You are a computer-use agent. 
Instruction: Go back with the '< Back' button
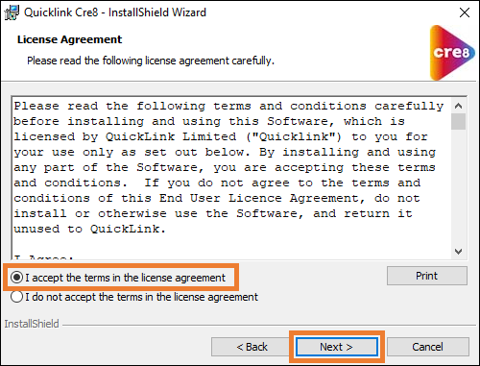click(252, 347)
